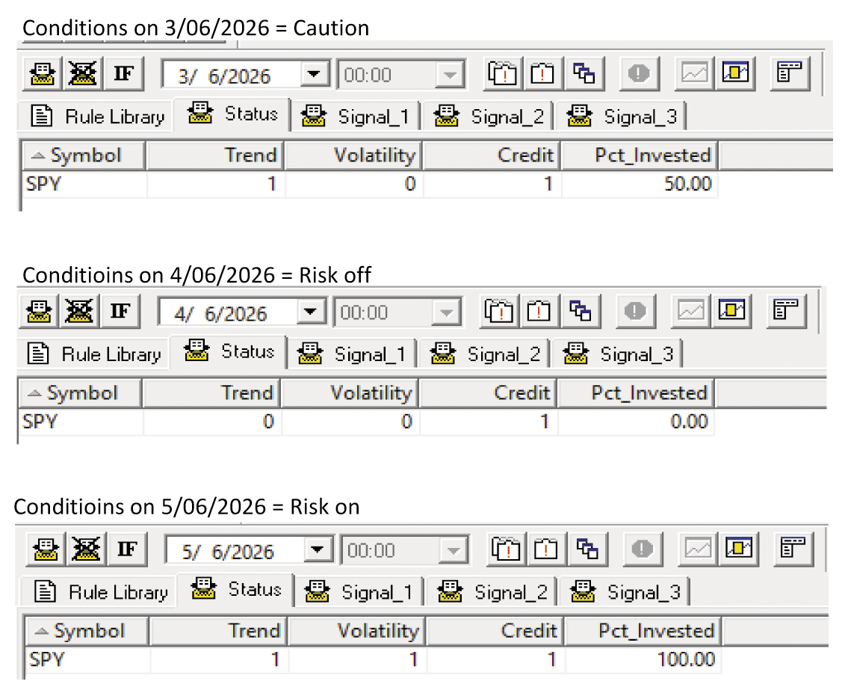Click the typewriter report icon in 4/6/2026 toolbar
The image size is (851, 693).
click(39, 312)
